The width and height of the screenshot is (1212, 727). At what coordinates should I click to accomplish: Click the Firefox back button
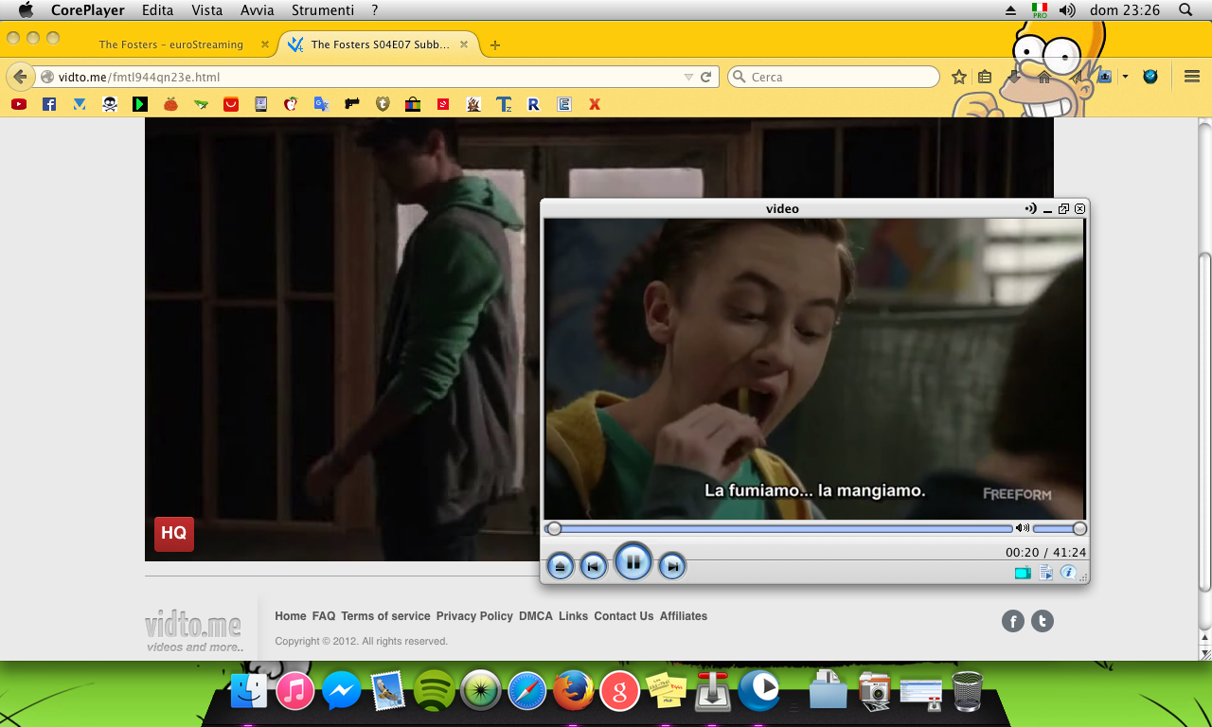tap(20, 77)
